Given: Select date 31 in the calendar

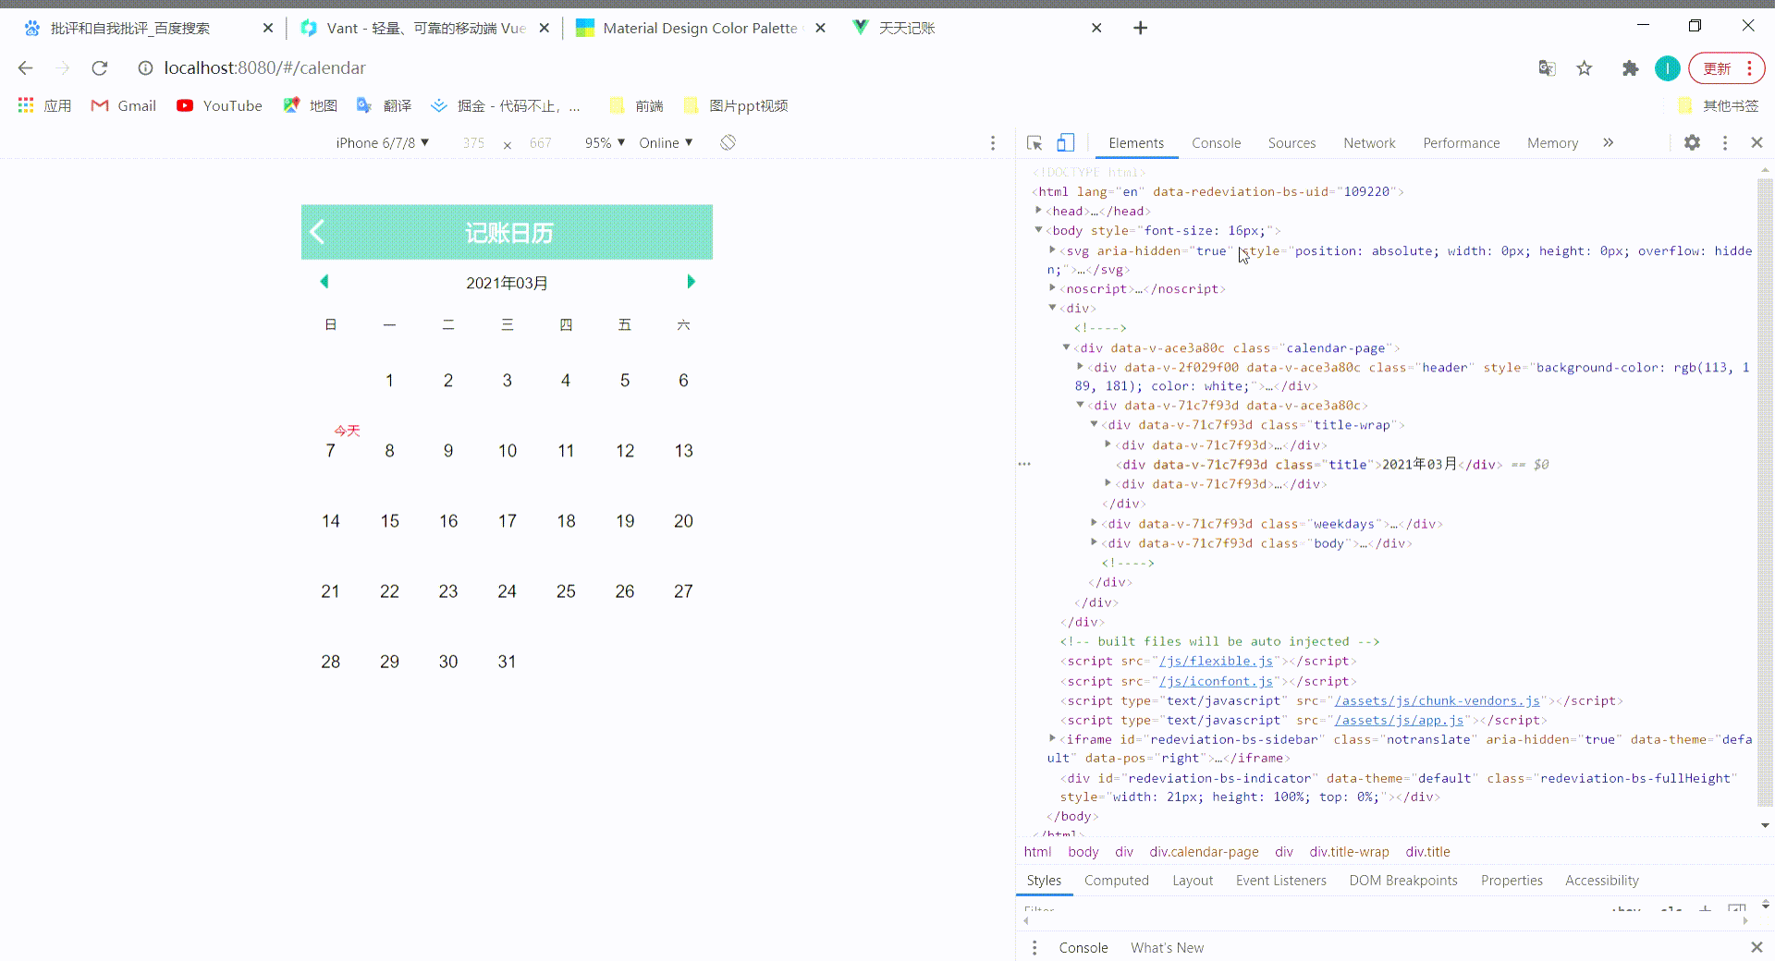Looking at the screenshot, I should coord(507,662).
